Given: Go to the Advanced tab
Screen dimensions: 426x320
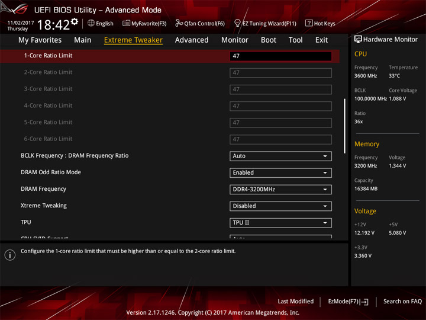Looking at the screenshot, I should coord(192,40).
